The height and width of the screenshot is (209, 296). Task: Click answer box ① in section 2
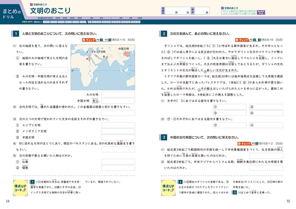click(230, 107)
